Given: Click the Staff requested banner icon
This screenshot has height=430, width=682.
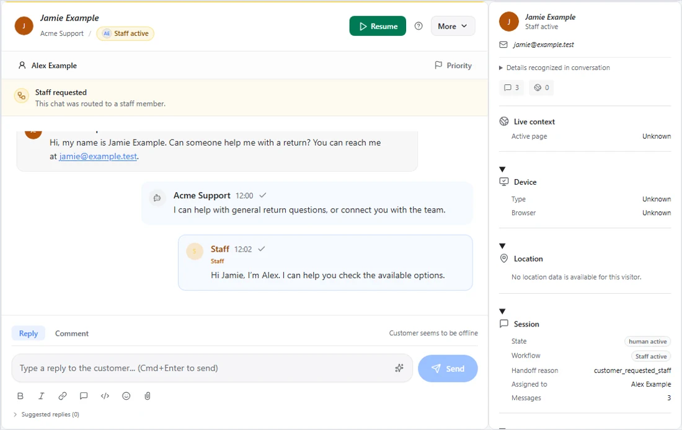Looking at the screenshot, I should click(21, 95).
